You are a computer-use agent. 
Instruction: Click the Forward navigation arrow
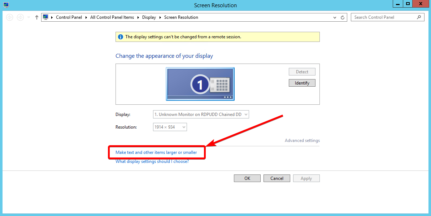pos(20,17)
